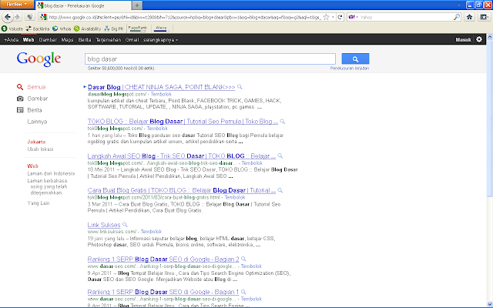Click in the Google search box 'blog dasar'
The image size is (493, 308).
(210, 59)
